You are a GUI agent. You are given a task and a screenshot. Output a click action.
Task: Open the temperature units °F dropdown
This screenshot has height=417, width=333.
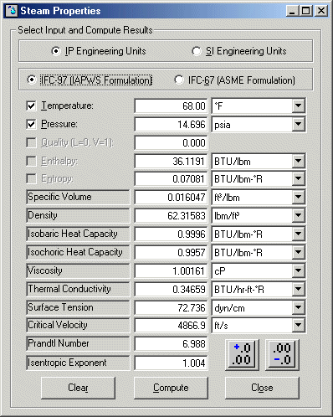coord(298,106)
